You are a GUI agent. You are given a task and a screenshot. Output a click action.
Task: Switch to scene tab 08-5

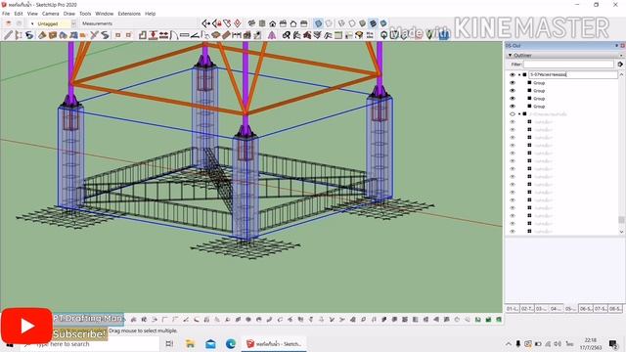pos(615,309)
